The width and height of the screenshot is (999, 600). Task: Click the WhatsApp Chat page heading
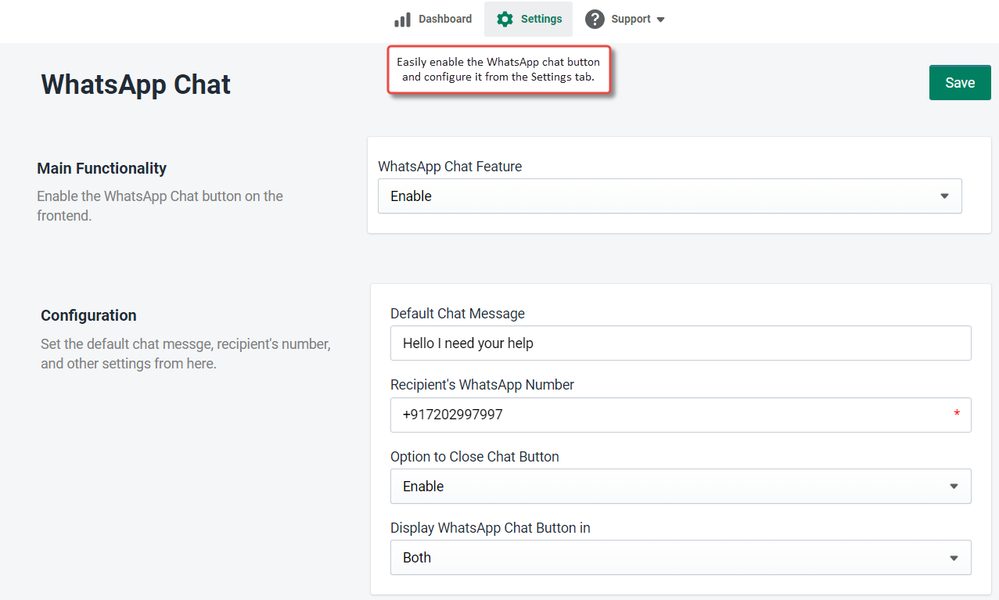point(136,84)
